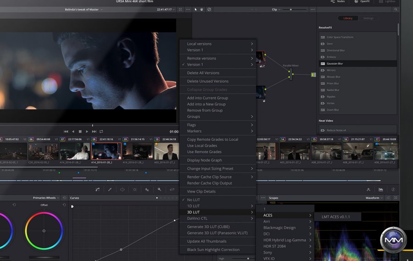413x261 pixels.
Task: Open the Power Window circle icon
Action: tap(122, 189)
